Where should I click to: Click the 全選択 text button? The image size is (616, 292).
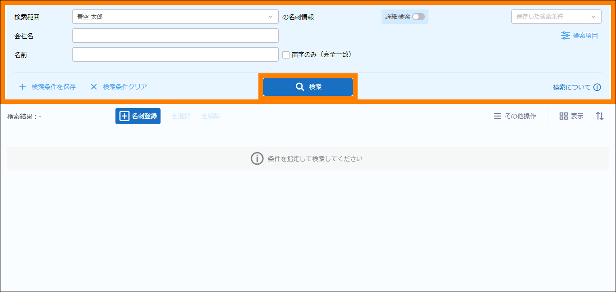[180, 116]
